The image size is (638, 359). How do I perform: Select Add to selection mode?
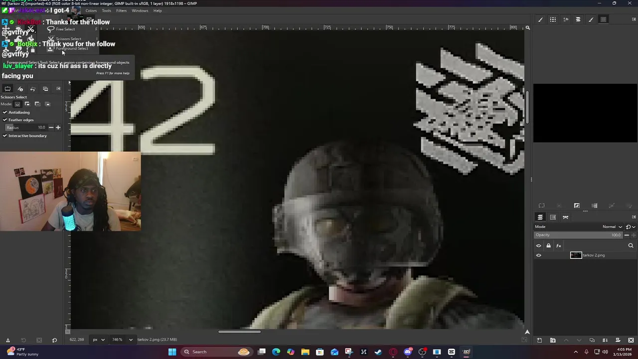[x=27, y=104]
